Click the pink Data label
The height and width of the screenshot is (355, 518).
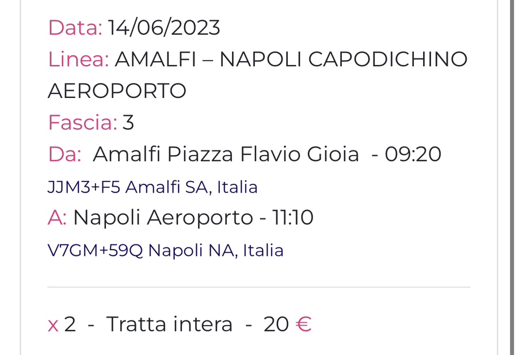coord(75,28)
